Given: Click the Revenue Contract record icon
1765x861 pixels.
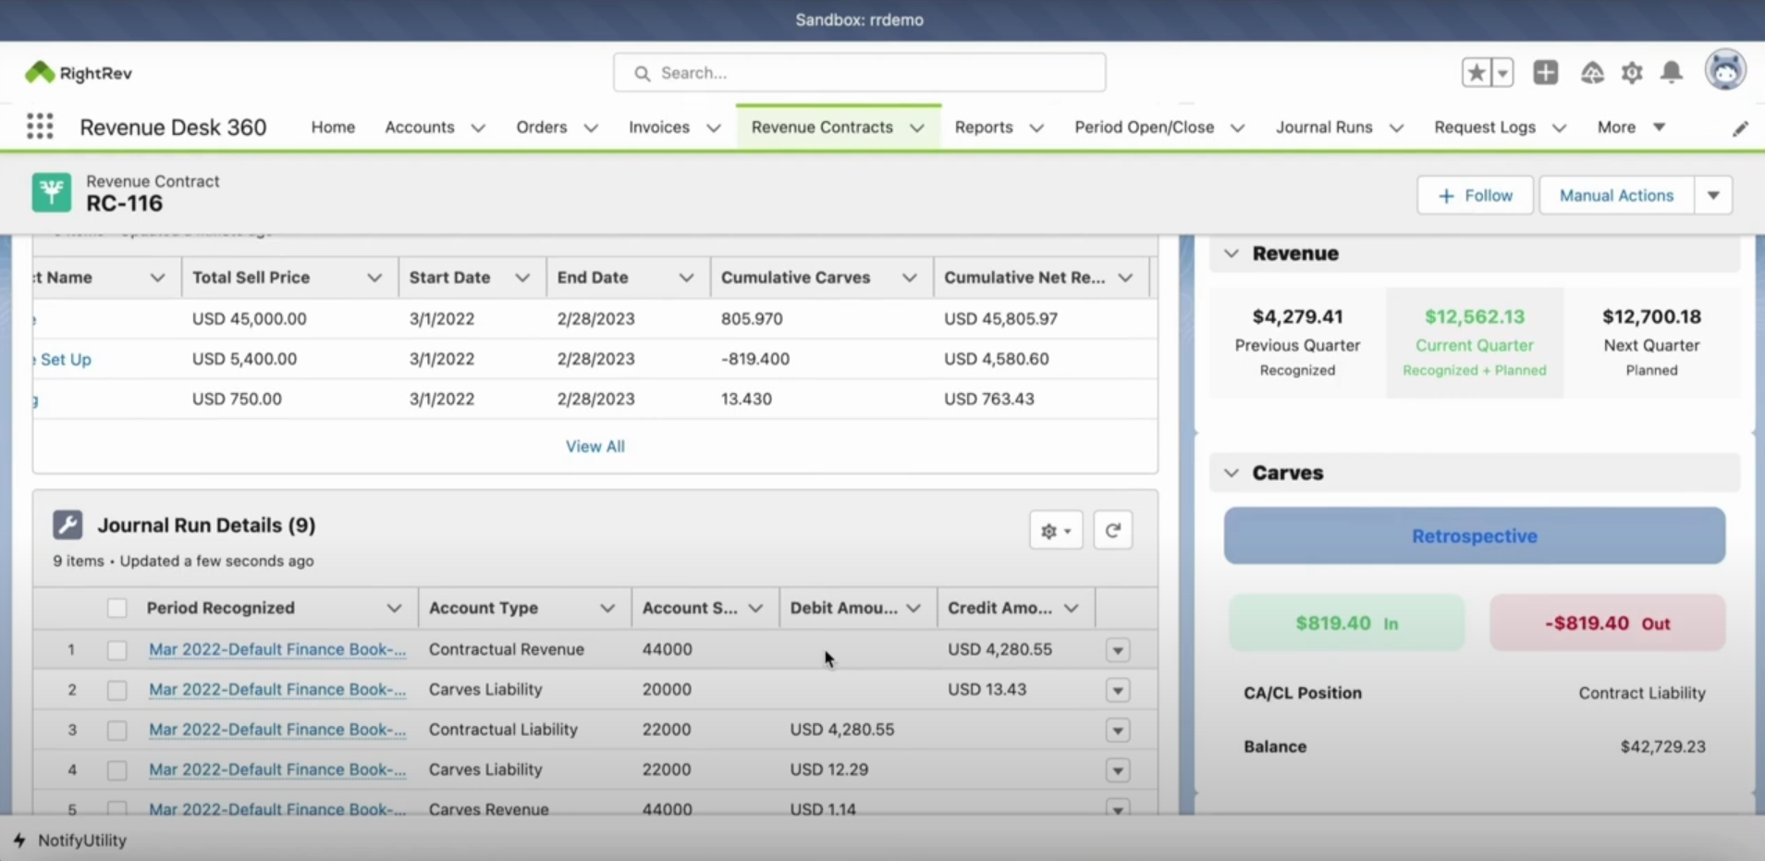Looking at the screenshot, I should coord(52,192).
